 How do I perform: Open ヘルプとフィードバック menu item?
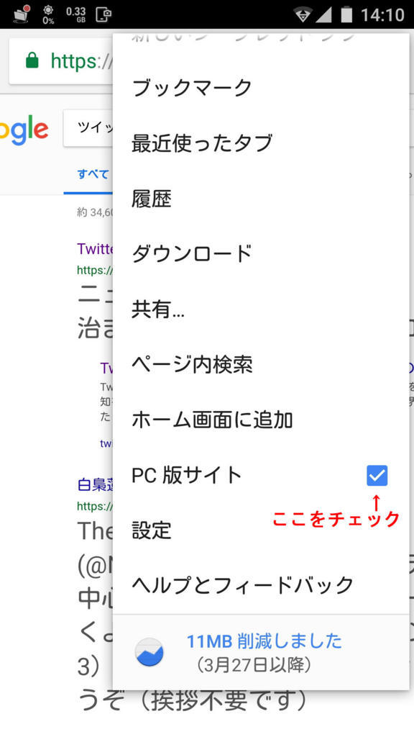260,585
